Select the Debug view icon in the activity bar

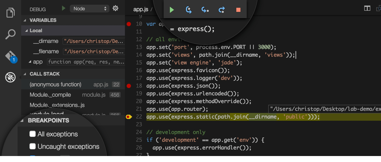pos(10,77)
